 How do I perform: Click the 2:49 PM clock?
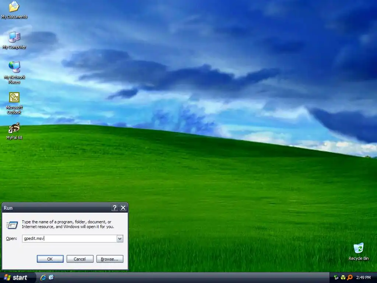(x=363, y=277)
